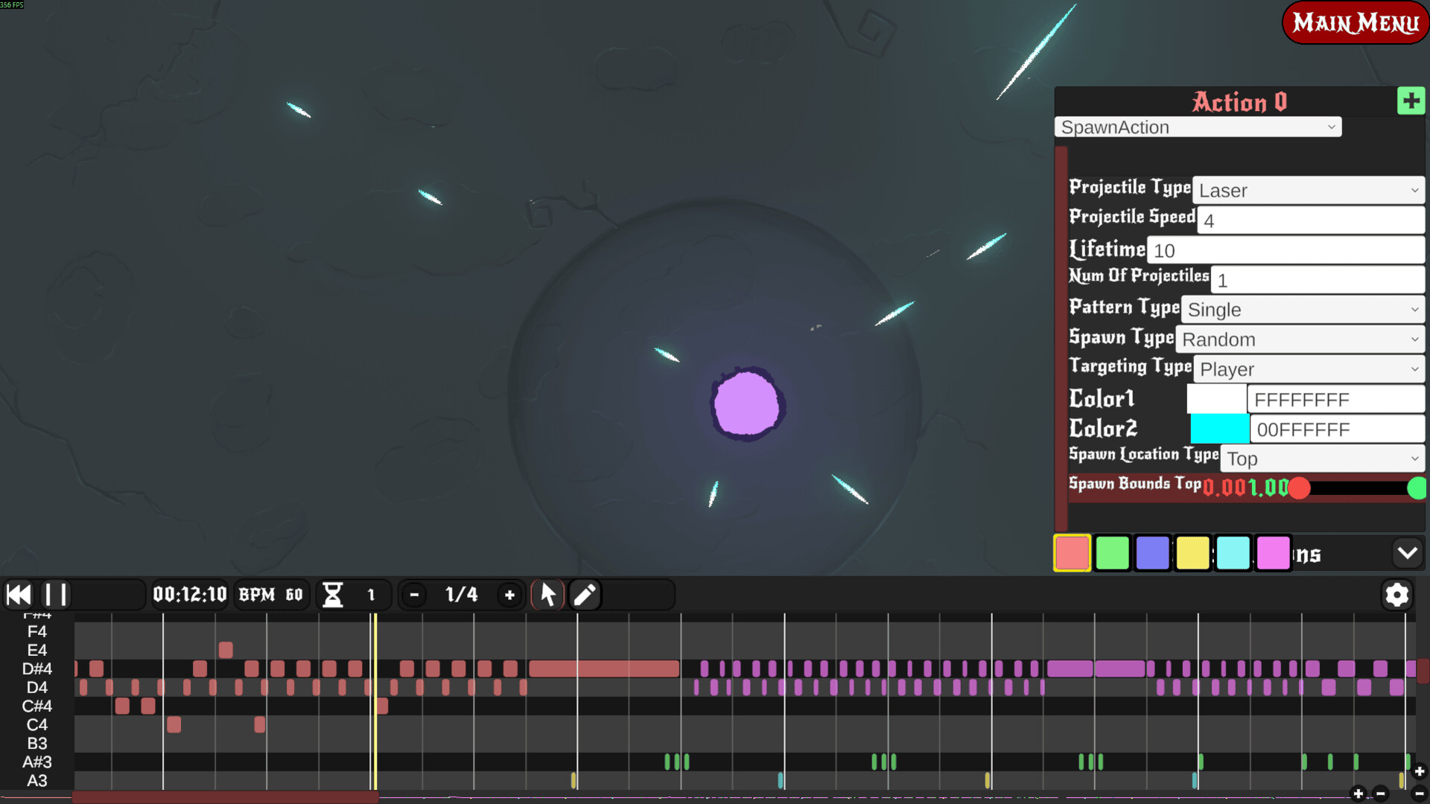Image resolution: width=1430 pixels, height=804 pixels.
Task: Open the Projectile Type dropdown showing Laser
Action: [x=1307, y=190]
